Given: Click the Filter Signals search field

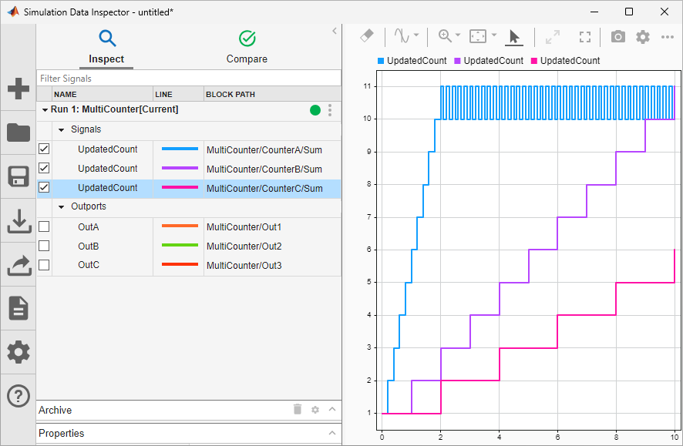Looking at the screenshot, I should tap(116, 77).
